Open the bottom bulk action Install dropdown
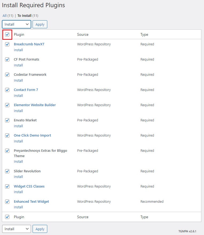Image resolution: width=204 pixels, height=235 pixels. tap(17, 229)
